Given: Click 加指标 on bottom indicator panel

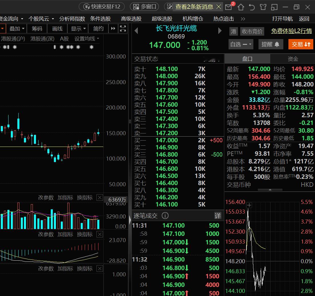Looking at the screenshot, I should (x=65, y=269).
